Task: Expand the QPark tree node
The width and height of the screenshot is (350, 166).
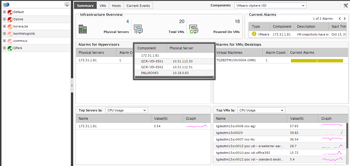Action: pyautogui.click(x=4, y=48)
